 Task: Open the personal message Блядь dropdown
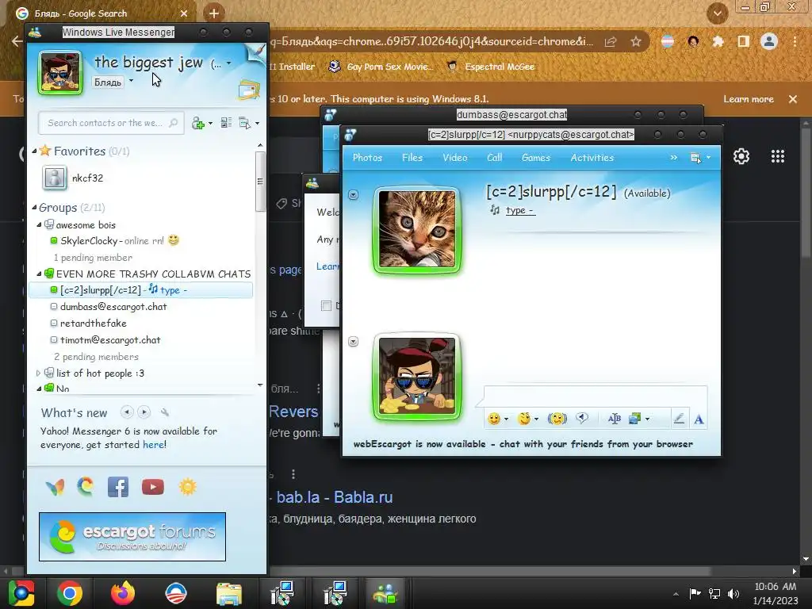tap(131, 81)
